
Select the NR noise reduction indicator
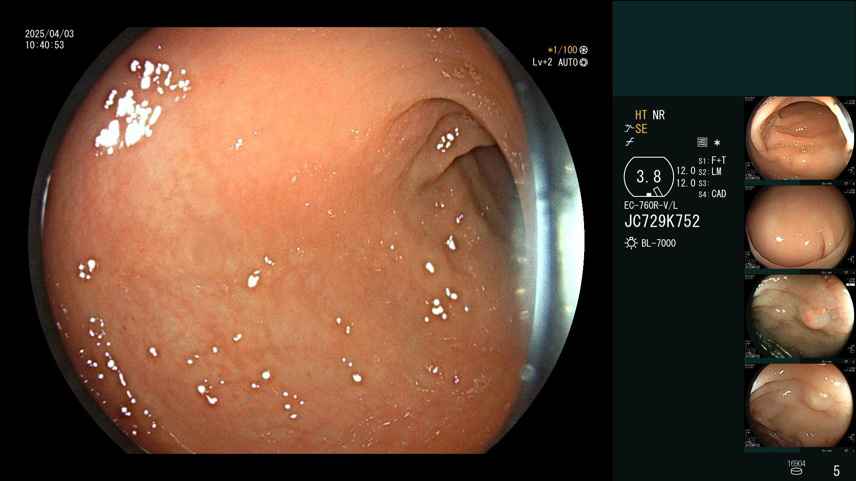coord(658,115)
